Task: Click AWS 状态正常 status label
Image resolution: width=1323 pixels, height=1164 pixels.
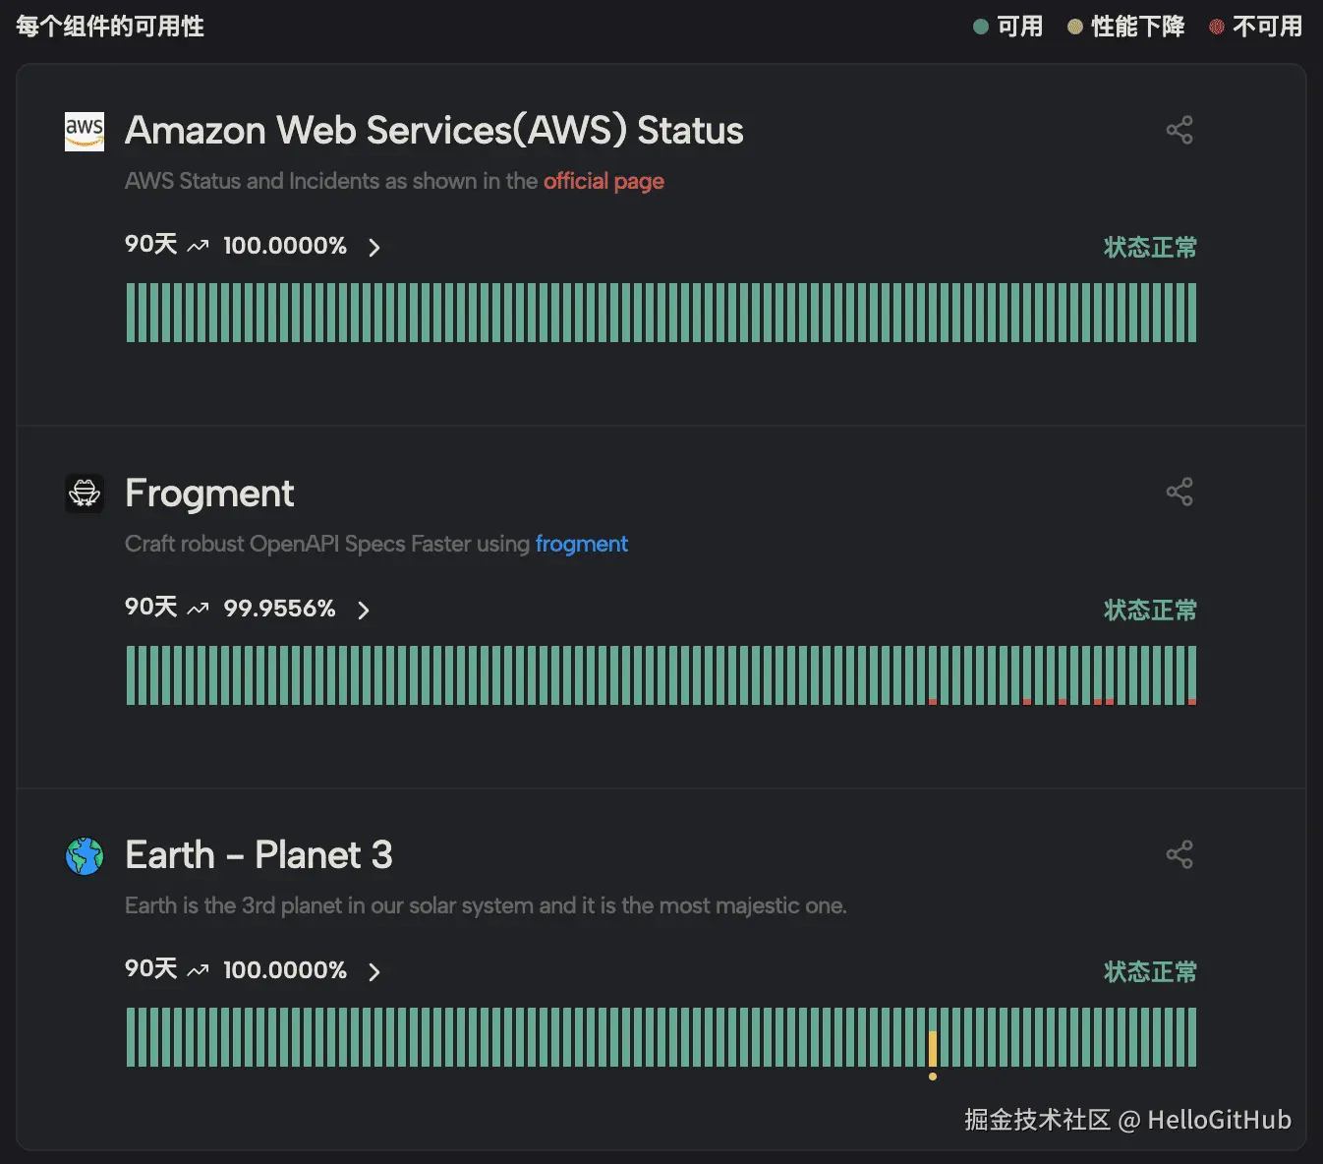Action: [x=1150, y=247]
